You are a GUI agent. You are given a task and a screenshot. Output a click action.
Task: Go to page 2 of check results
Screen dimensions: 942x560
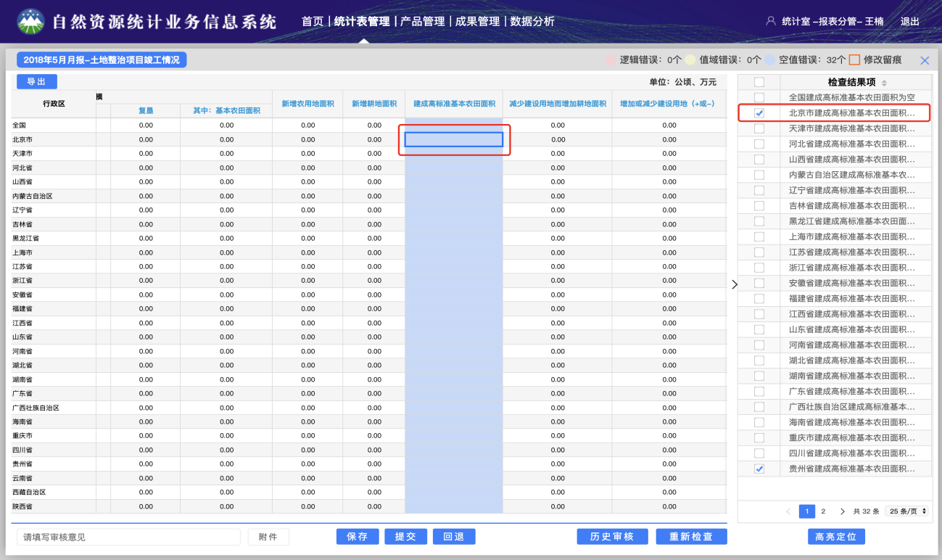[x=823, y=511]
